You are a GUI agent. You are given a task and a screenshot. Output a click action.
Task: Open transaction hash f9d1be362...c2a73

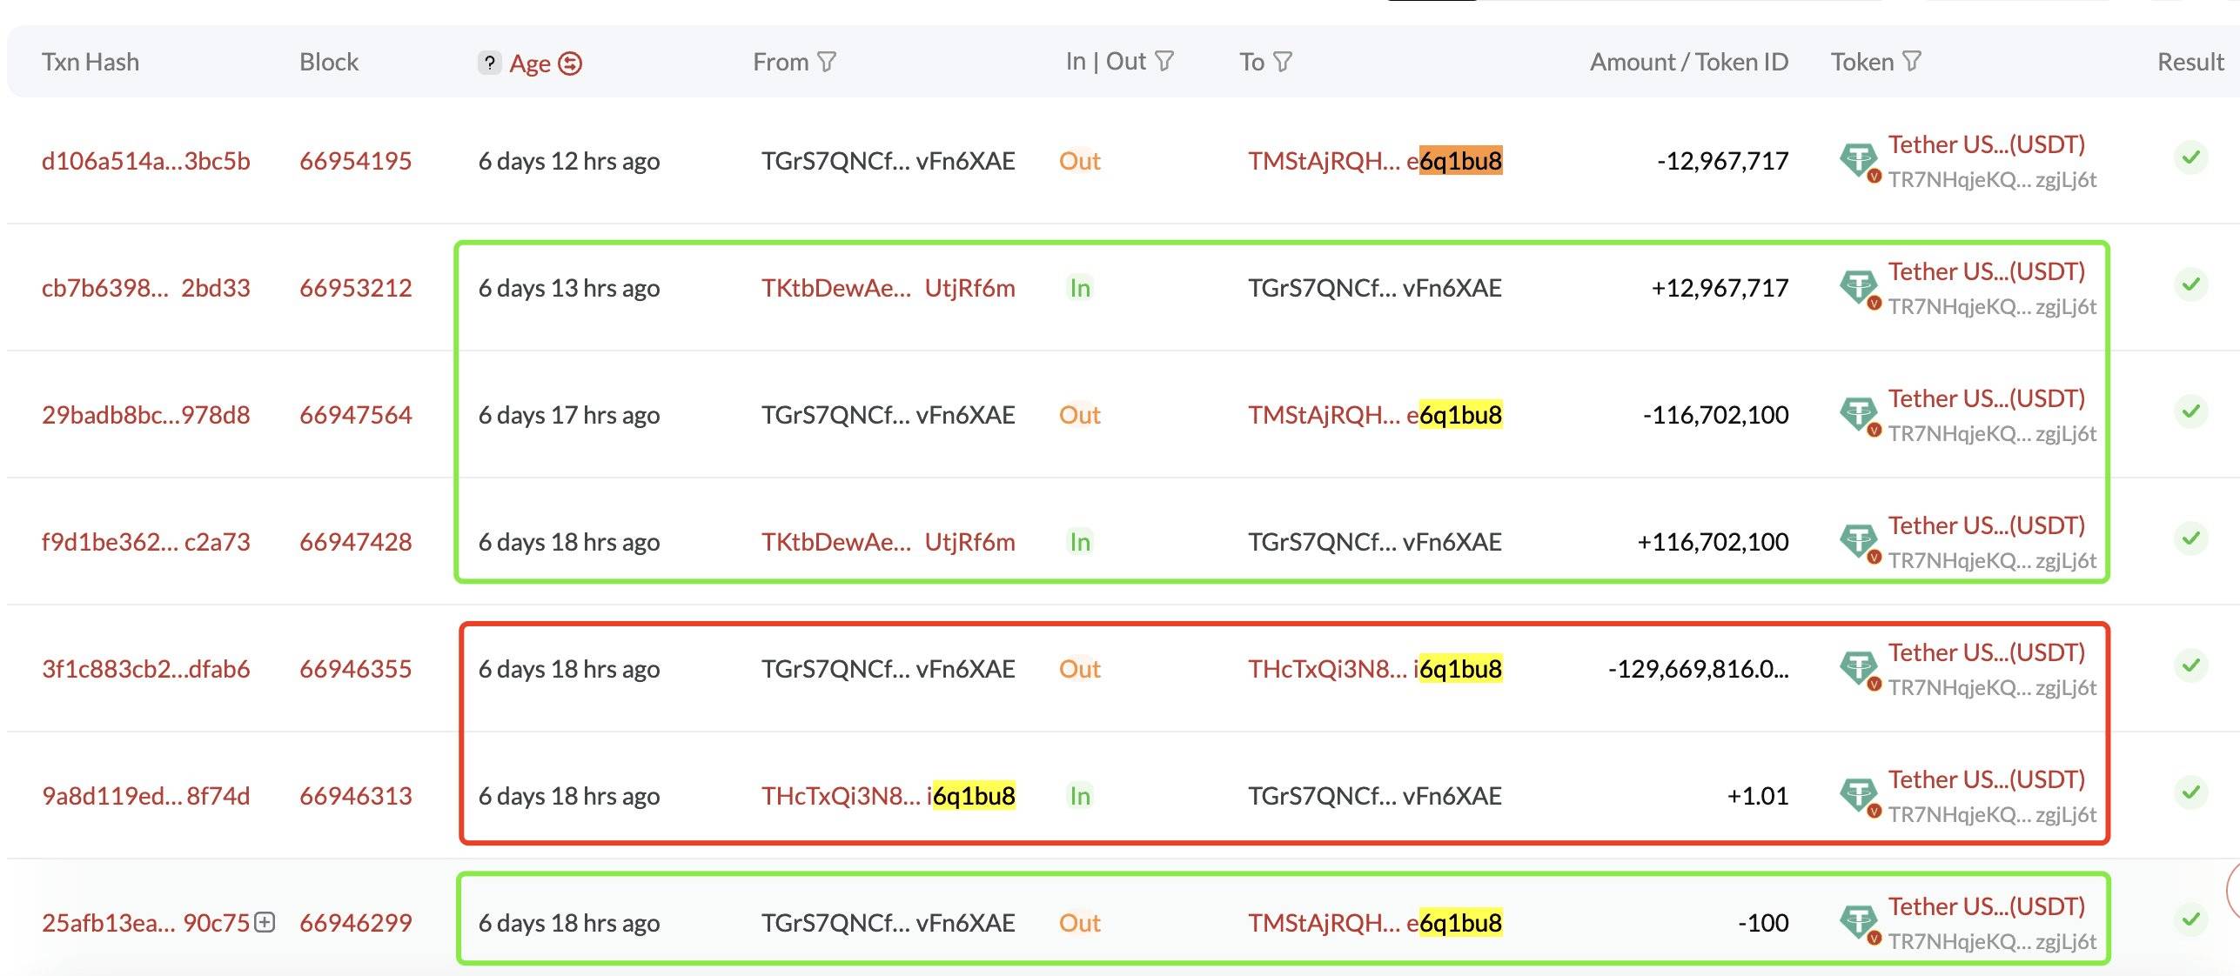(x=146, y=542)
